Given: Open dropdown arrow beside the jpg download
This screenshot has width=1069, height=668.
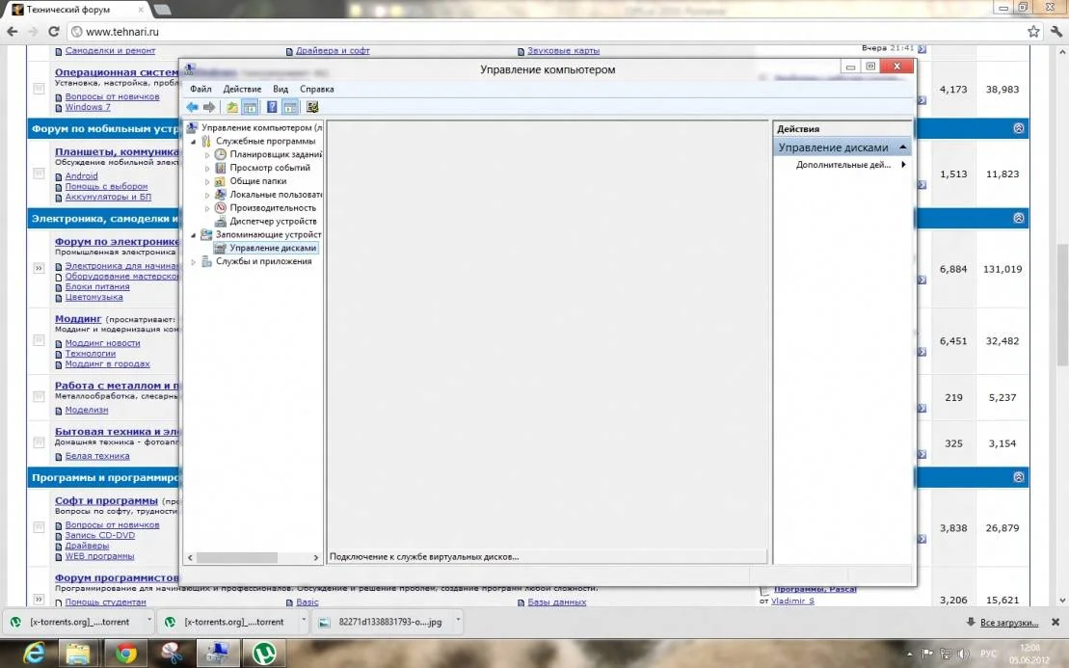Looking at the screenshot, I should click(x=458, y=621).
